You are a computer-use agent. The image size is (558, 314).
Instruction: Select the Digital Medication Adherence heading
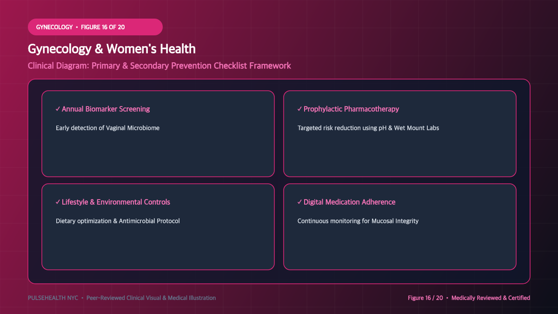tap(346, 202)
